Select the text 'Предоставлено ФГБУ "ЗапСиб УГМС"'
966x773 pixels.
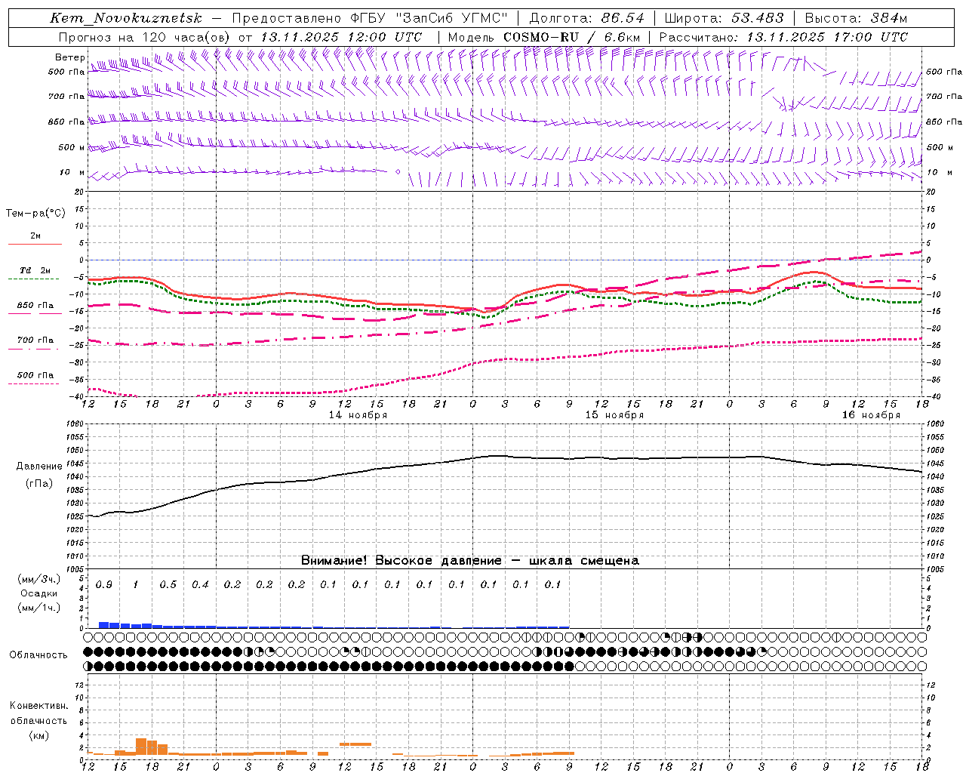tap(370, 18)
